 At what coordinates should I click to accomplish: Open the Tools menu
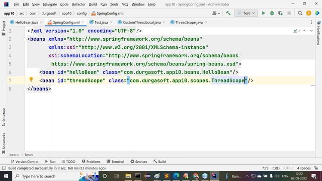(x=114, y=4)
